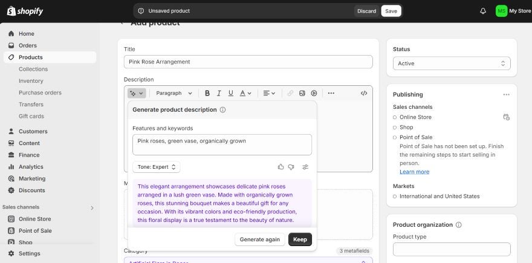532x263 pixels.
Task: Open more formatting options ellipsis
Action: coord(331,93)
